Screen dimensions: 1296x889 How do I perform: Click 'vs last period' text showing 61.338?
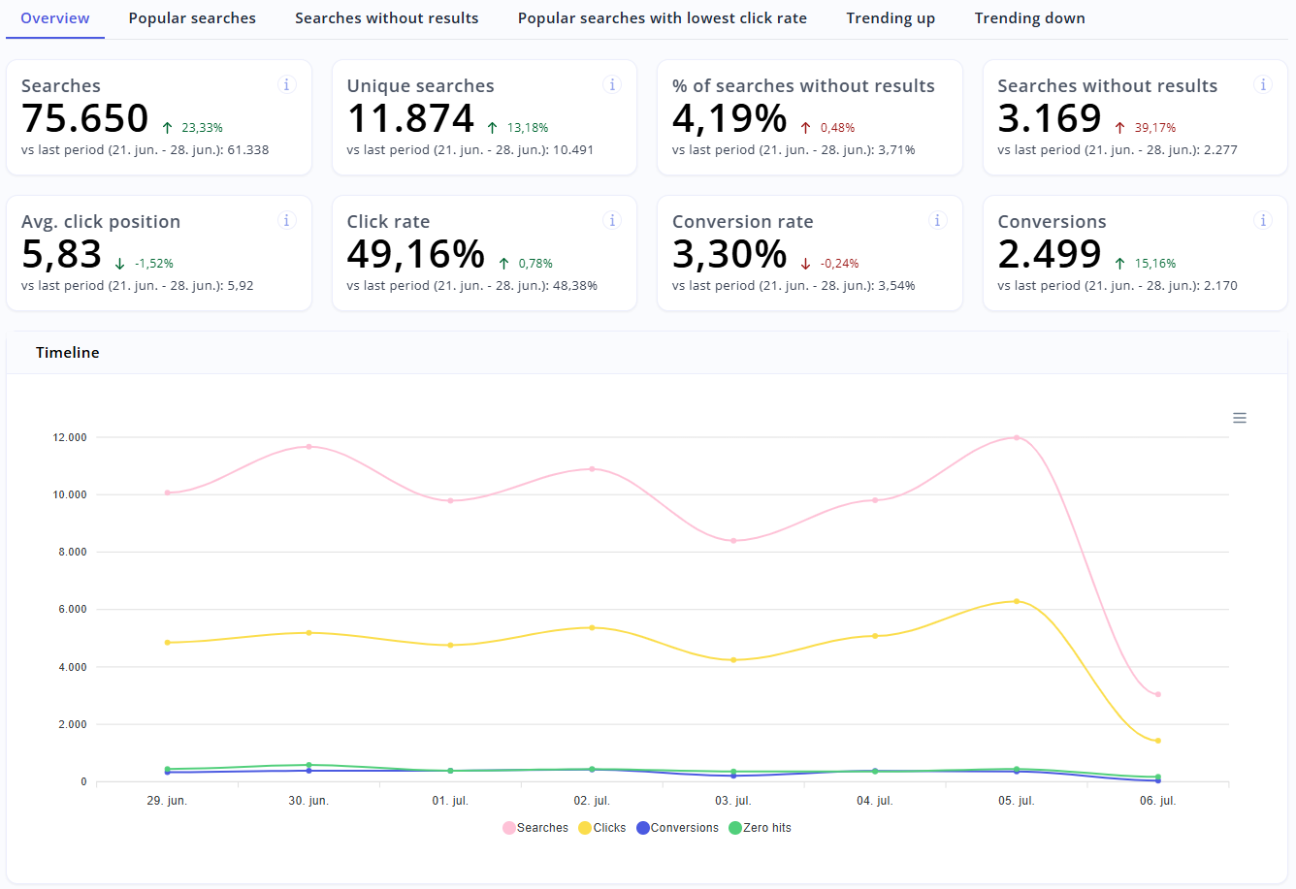pyautogui.click(x=146, y=150)
